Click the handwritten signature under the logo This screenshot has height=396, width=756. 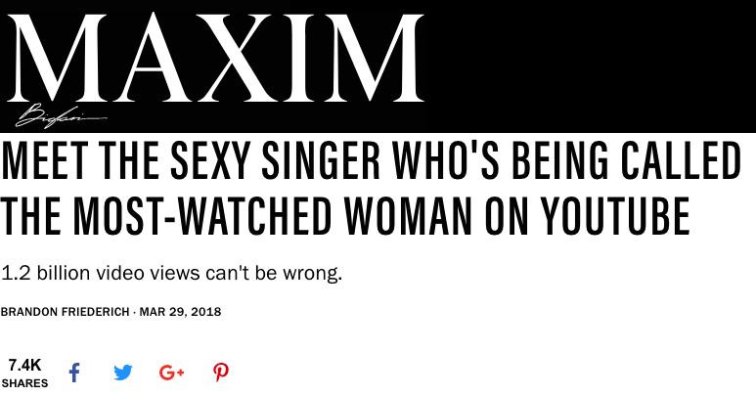coord(60,116)
